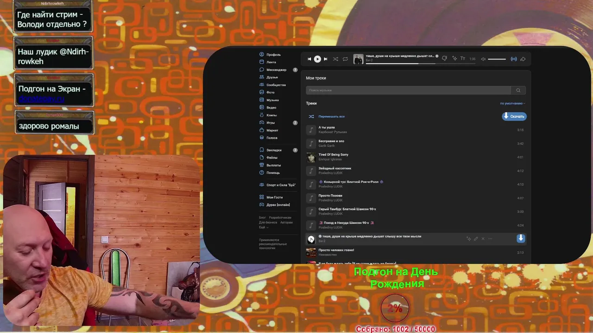Viewport: 593px width, 333px height.
Task: Open Профиль in the VK sidebar
Action: [270, 55]
